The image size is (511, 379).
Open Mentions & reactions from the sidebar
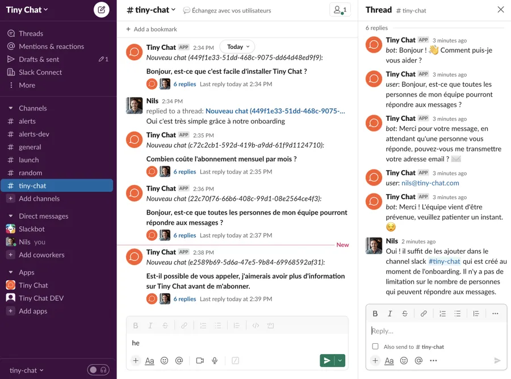pyautogui.click(x=51, y=46)
